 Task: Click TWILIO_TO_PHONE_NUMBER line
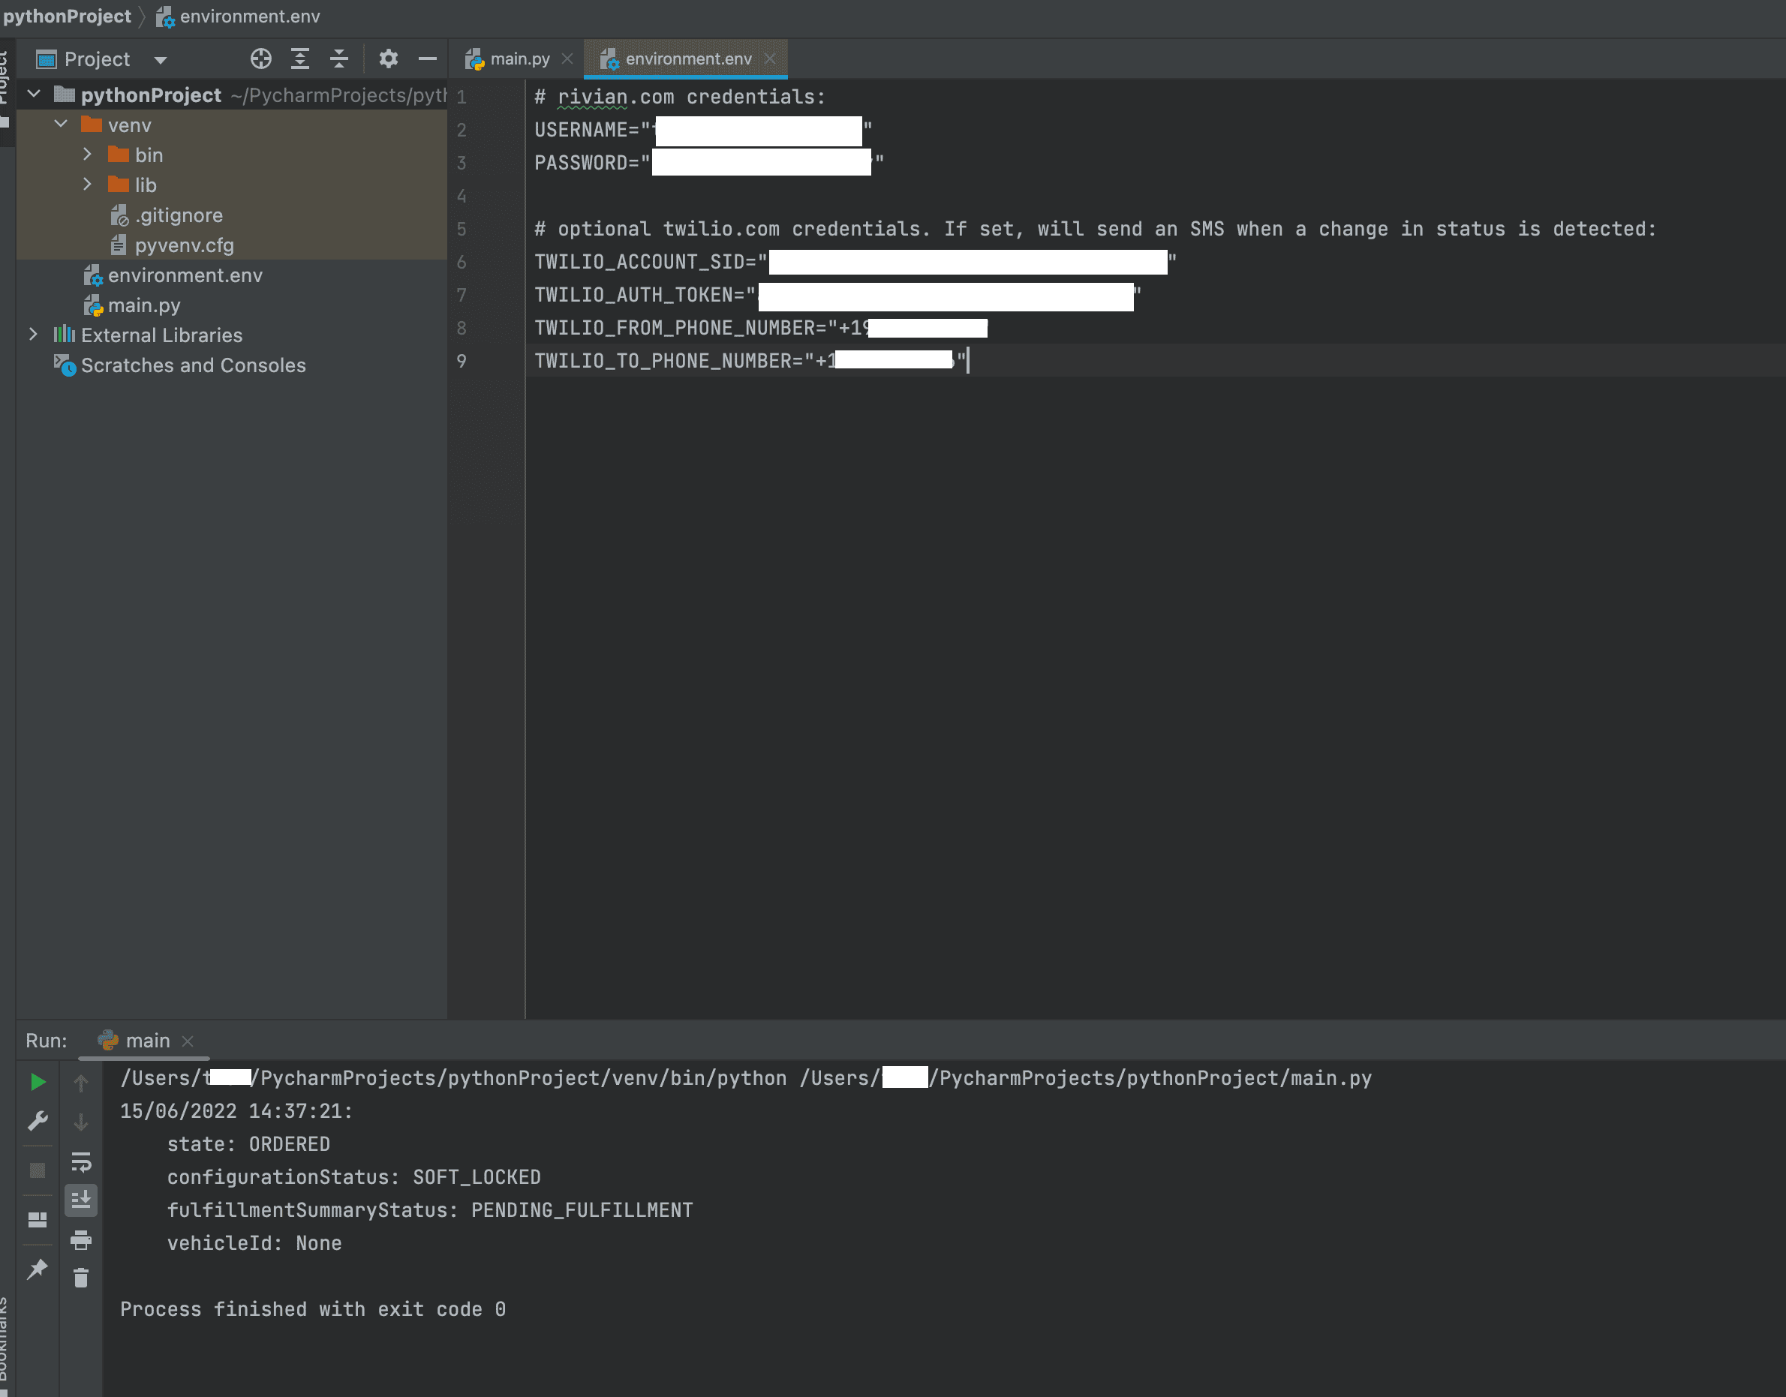point(751,360)
